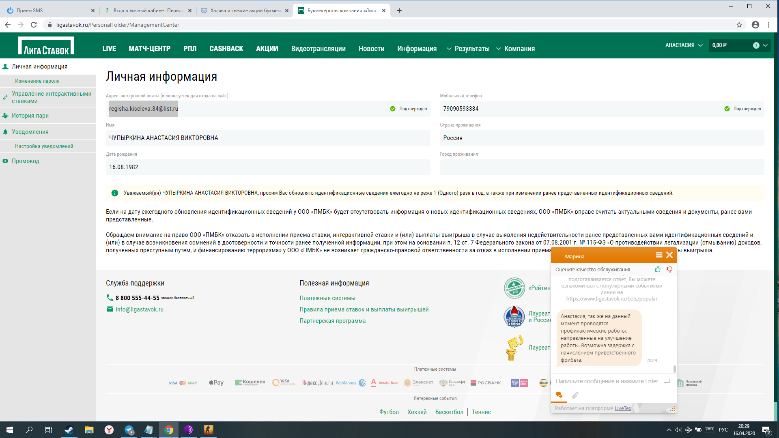This screenshot has width=779, height=438.
Task: Click the chat message input field
Action: [x=607, y=381]
